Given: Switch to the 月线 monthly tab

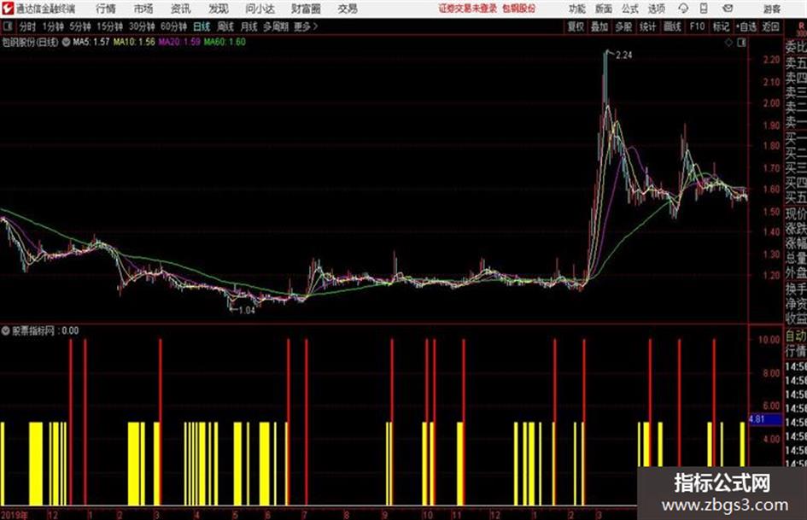Looking at the screenshot, I should (249, 26).
